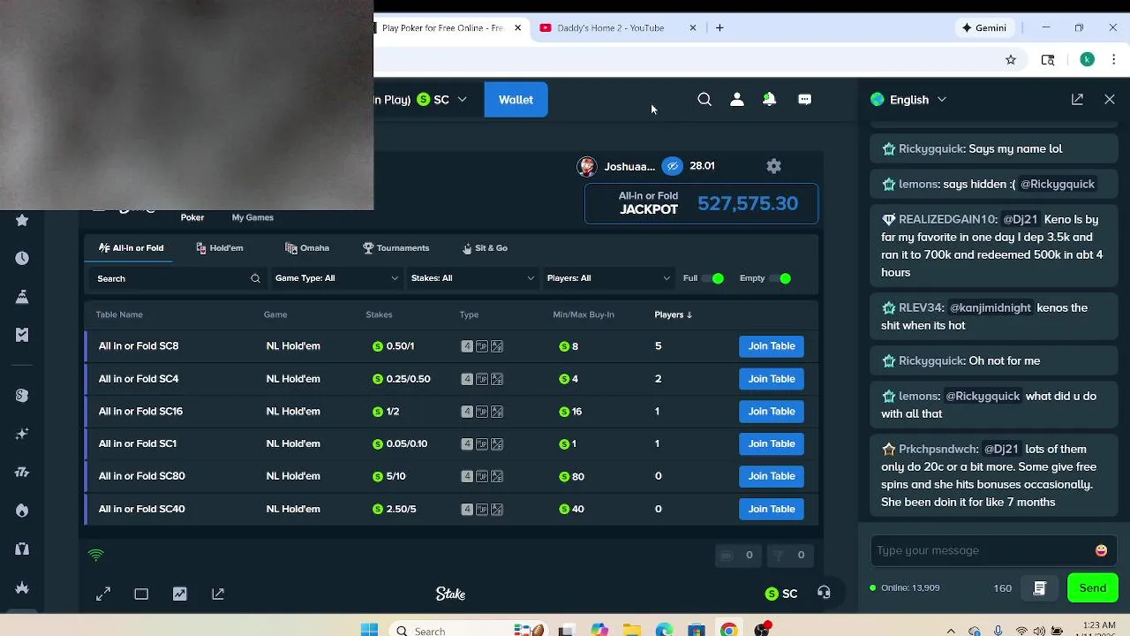Switch to My Games tab
Viewport: 1130px width, 636px height.
pyautogui.click(x=252, y=217)
